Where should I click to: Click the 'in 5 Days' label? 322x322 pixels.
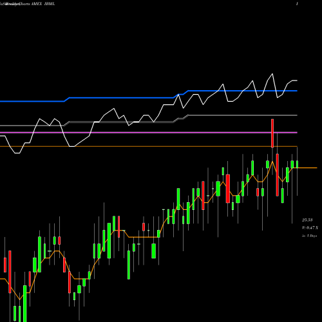[x=310, y=236]
